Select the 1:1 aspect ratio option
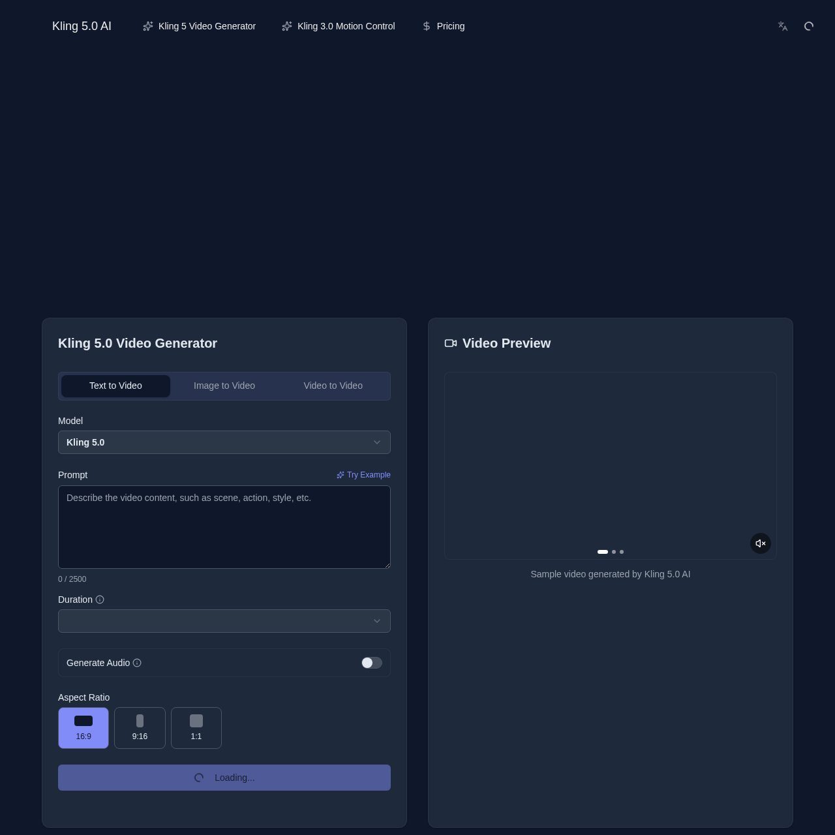The image size is (835, 835). pos(196,727)
